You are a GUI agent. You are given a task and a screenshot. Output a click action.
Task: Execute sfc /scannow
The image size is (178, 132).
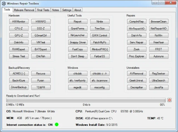(x=100, y=80)
